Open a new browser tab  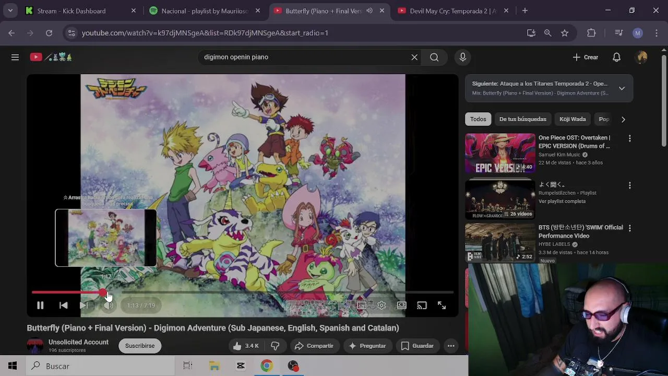(525, 10)
